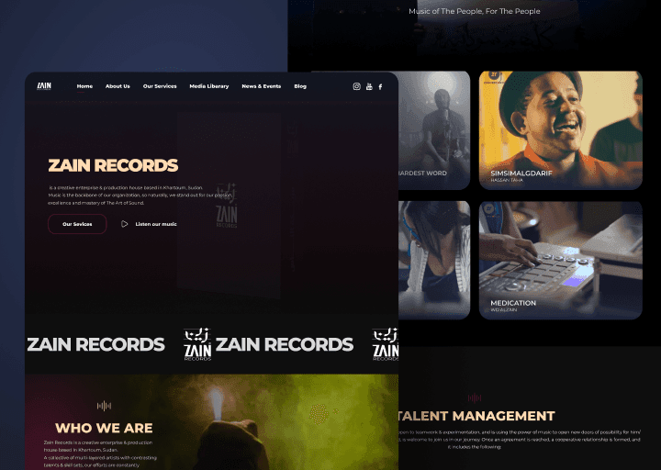Click the soundwave icon above Talent Management
This screenshot has width=661, height=470.
[x=475, y=397]
